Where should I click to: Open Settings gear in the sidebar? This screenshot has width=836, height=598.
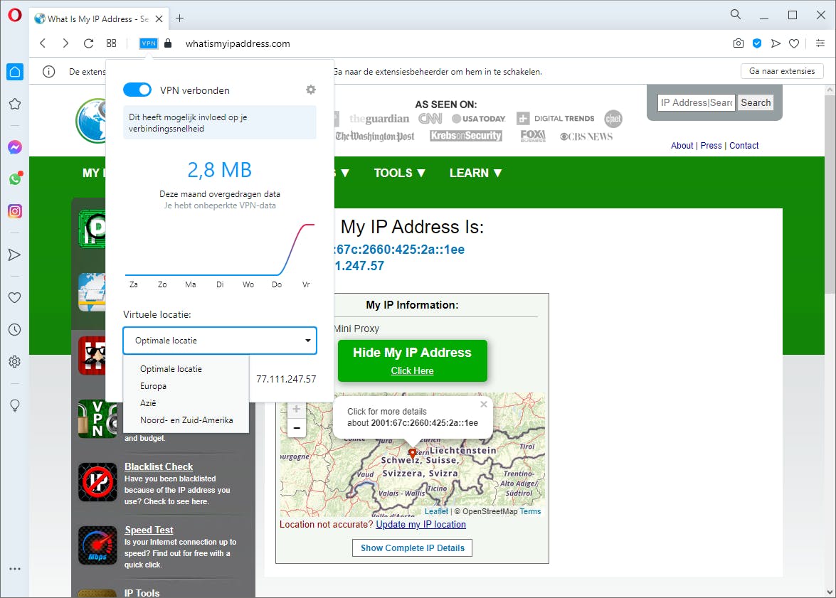click(x=15, y=362)
